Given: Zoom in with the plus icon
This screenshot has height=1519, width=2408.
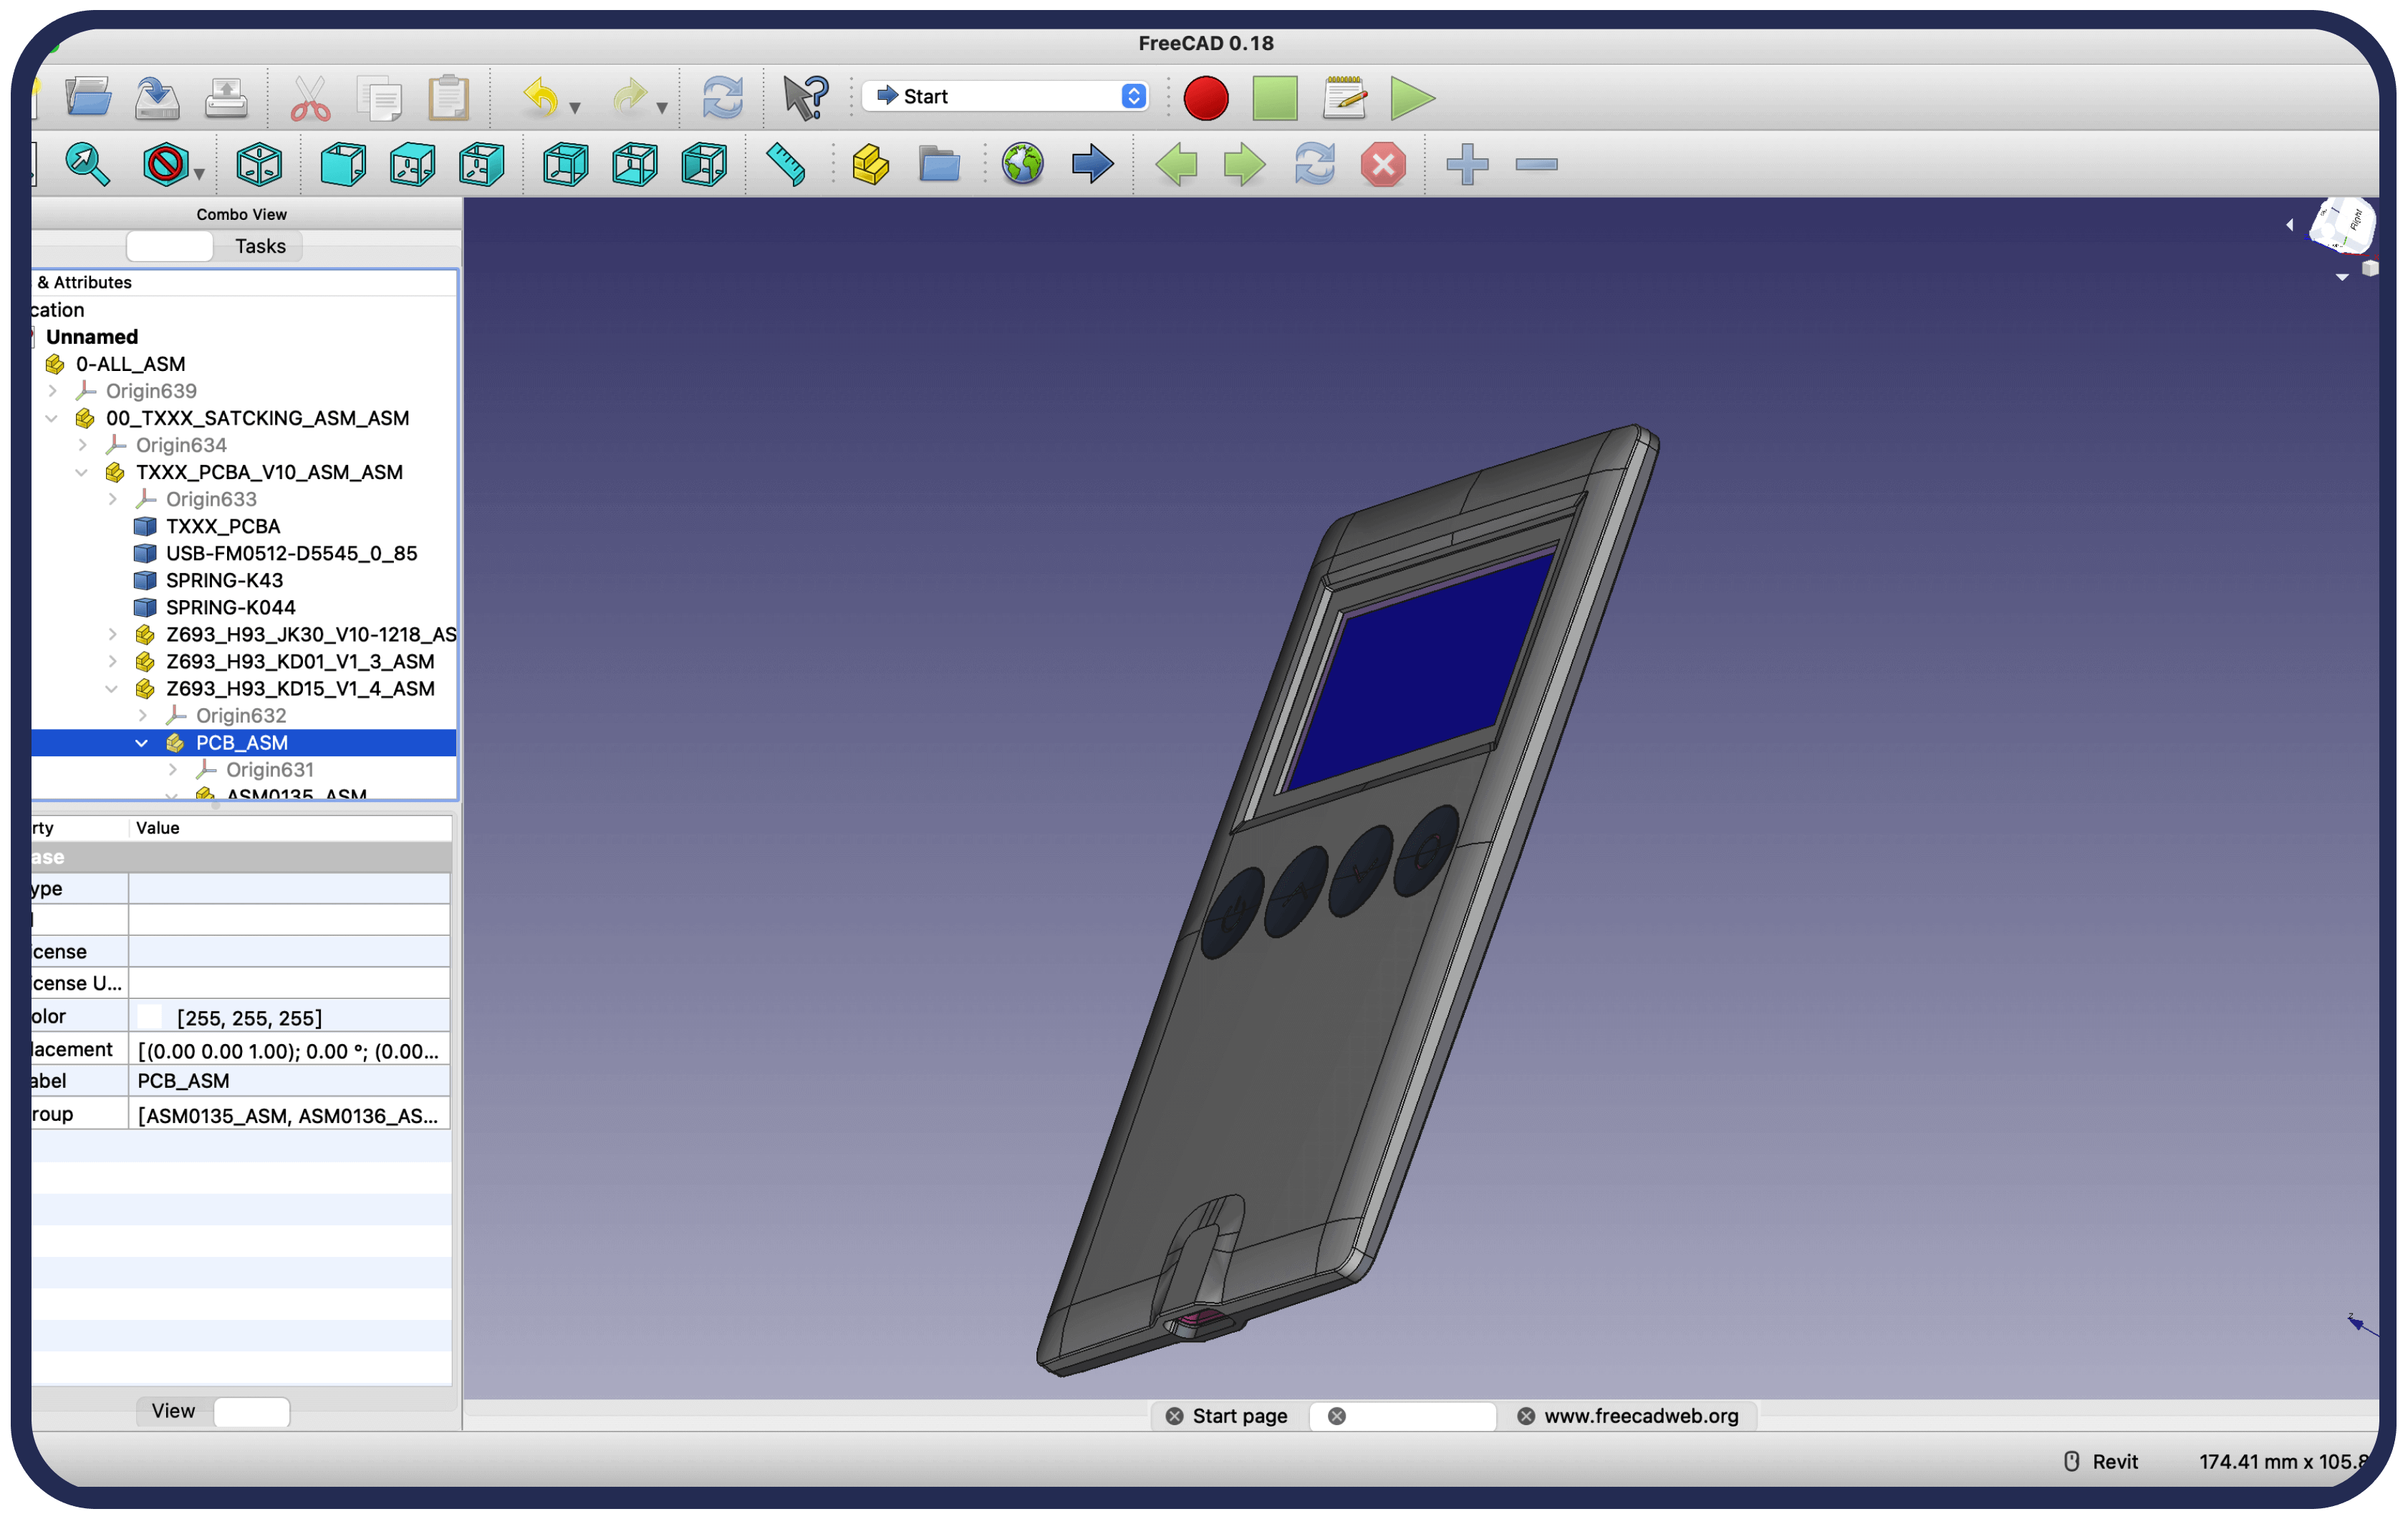Looking at the screenshot, I should [1467, 164].
